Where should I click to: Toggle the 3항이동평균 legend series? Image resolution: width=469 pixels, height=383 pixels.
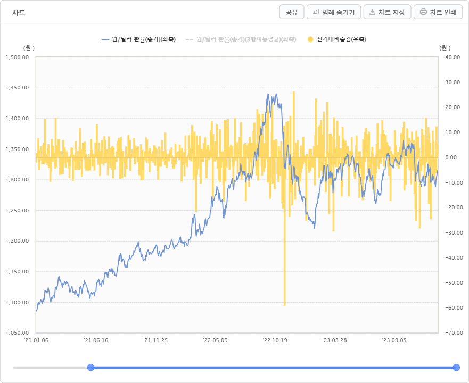tap(241, 39)
